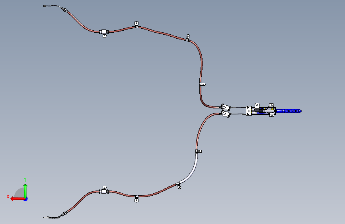345x224 pixels.
Task: Click the blue Z axis dot of triad
Action: click(x=26, y=199)
